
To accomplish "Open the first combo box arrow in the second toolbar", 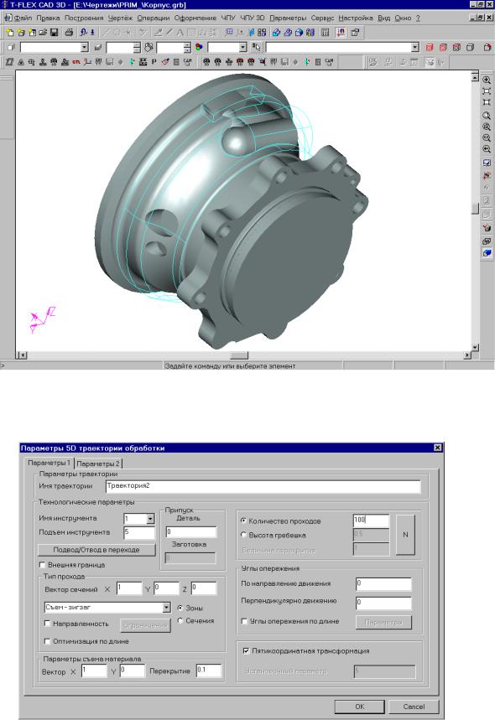I will (x=84, y=47).
